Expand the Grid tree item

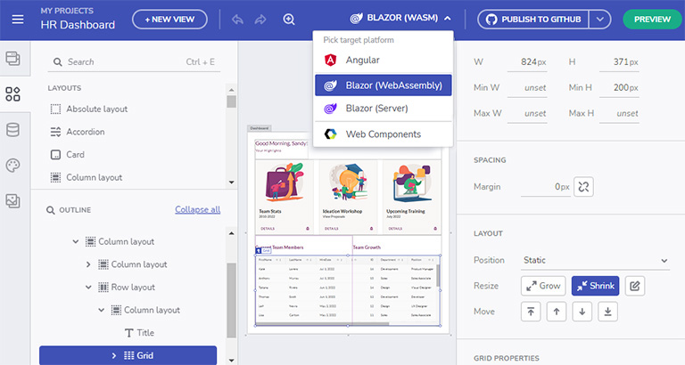114,356
